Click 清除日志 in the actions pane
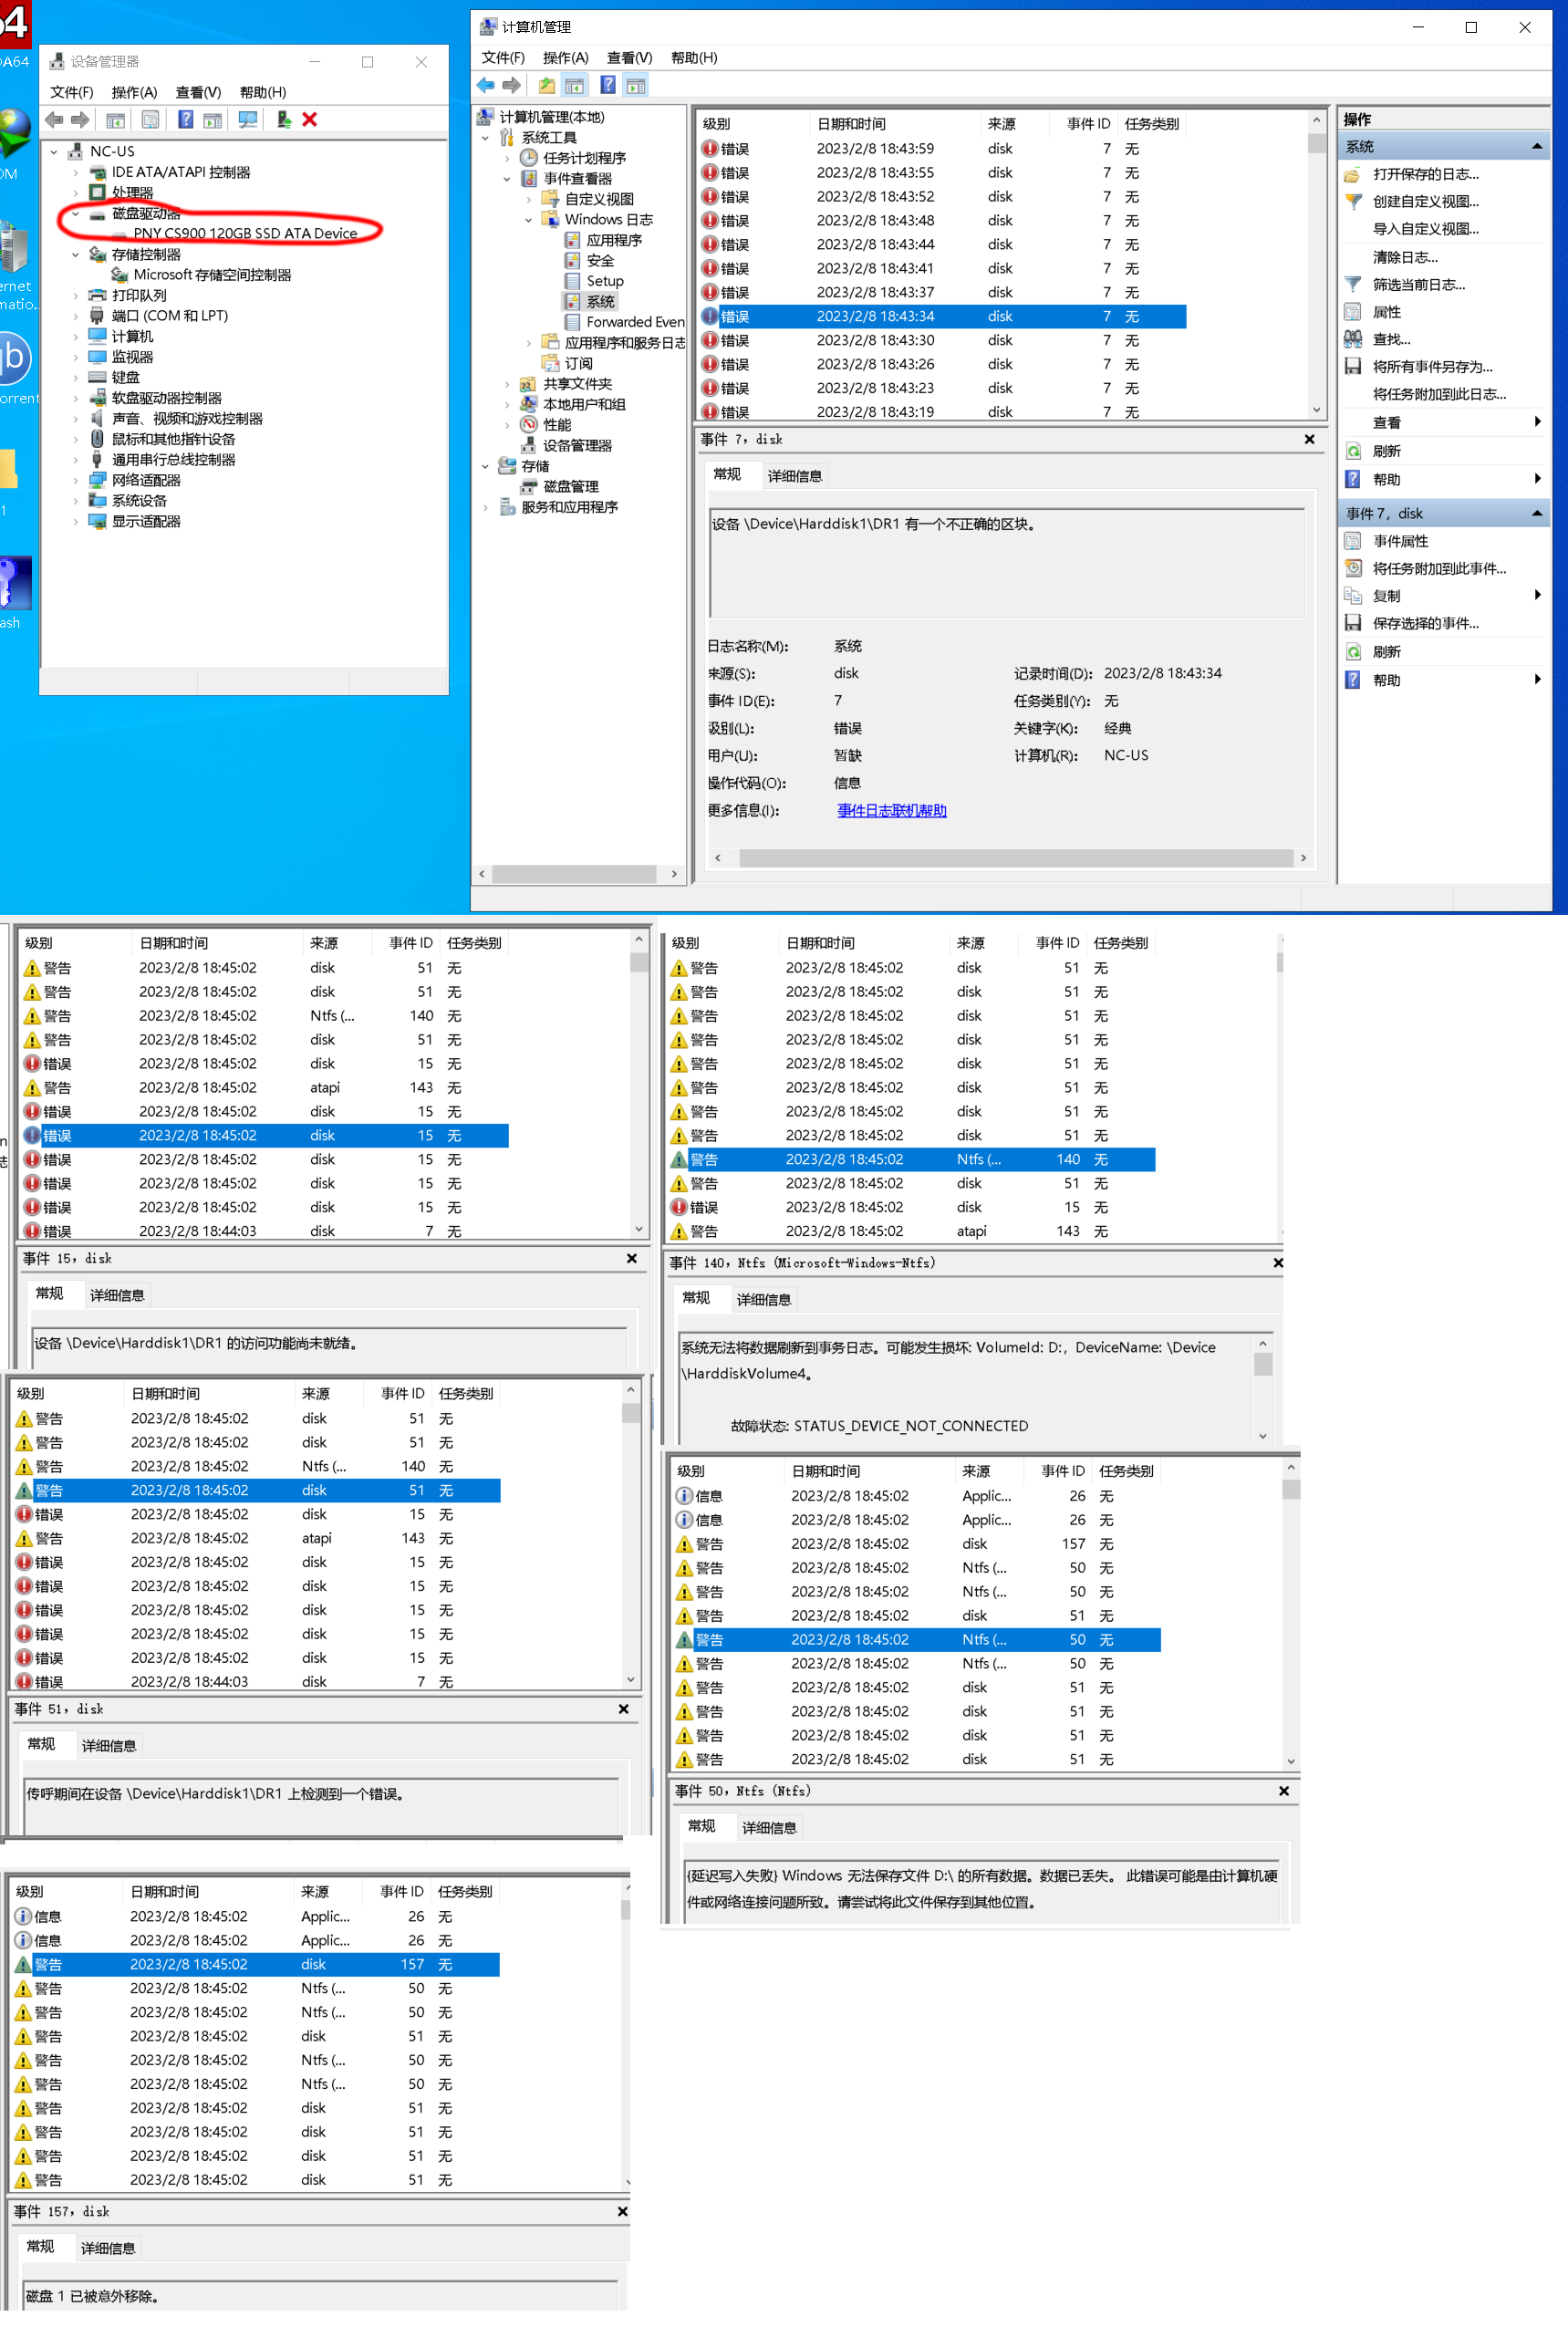 (1405, 258)
